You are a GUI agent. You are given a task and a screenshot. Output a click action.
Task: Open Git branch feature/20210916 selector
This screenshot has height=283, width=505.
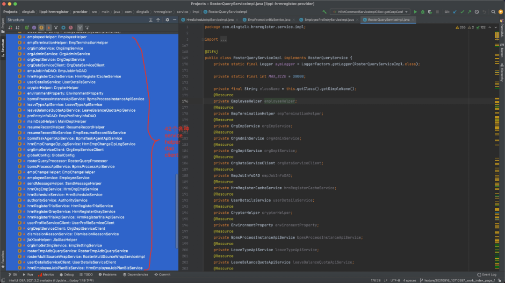click(457, 280)
